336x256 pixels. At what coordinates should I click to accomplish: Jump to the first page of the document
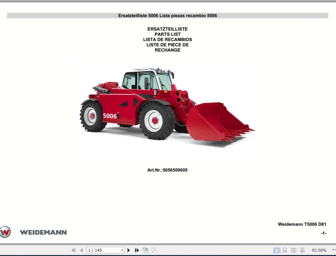point(73,250)
